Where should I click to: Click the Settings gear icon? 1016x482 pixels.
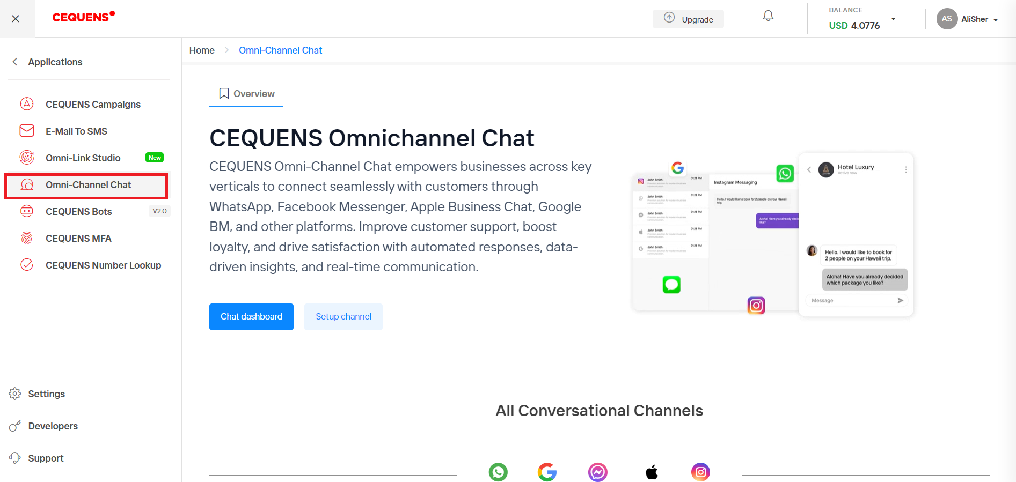(x=15, y=394)
